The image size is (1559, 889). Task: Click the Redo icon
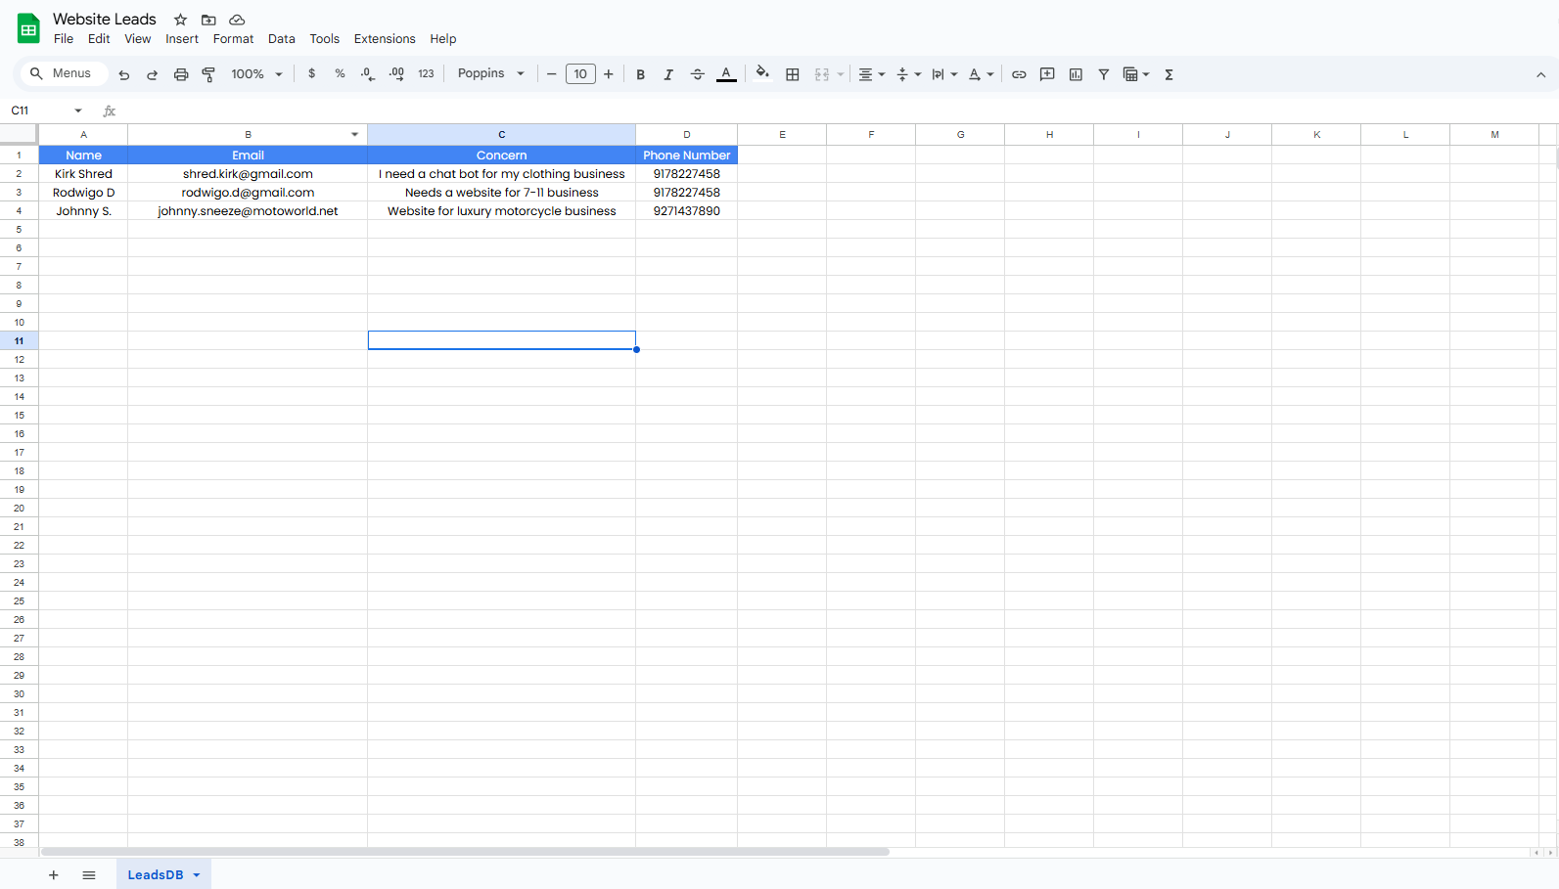tap(153, 74)
